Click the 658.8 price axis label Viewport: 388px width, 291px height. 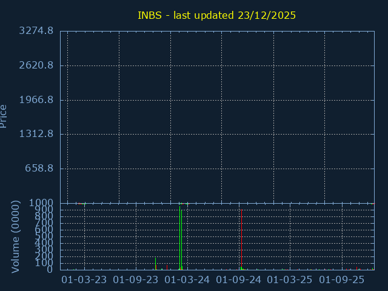(x=39, y=169)
